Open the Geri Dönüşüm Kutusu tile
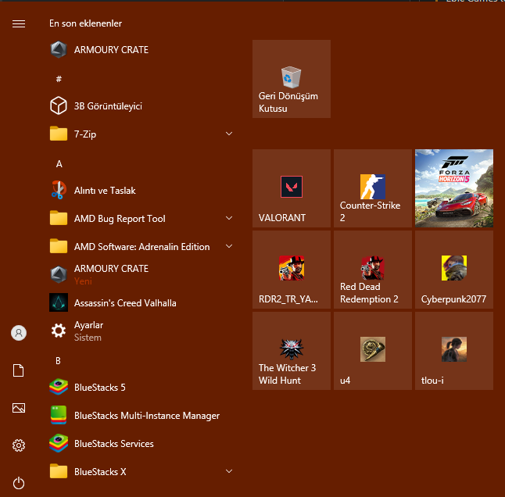 pyautogui.click(x=292, y=79)
